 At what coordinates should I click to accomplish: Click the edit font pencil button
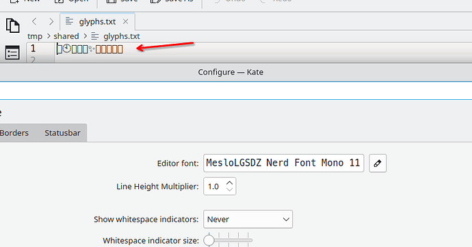pyautogui.click(x=378, y=164)
